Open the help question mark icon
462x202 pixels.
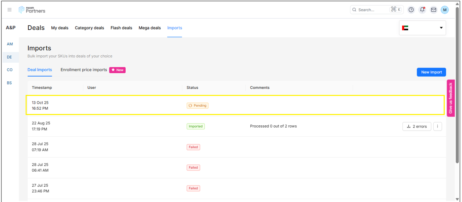click(x=411, y=10)
